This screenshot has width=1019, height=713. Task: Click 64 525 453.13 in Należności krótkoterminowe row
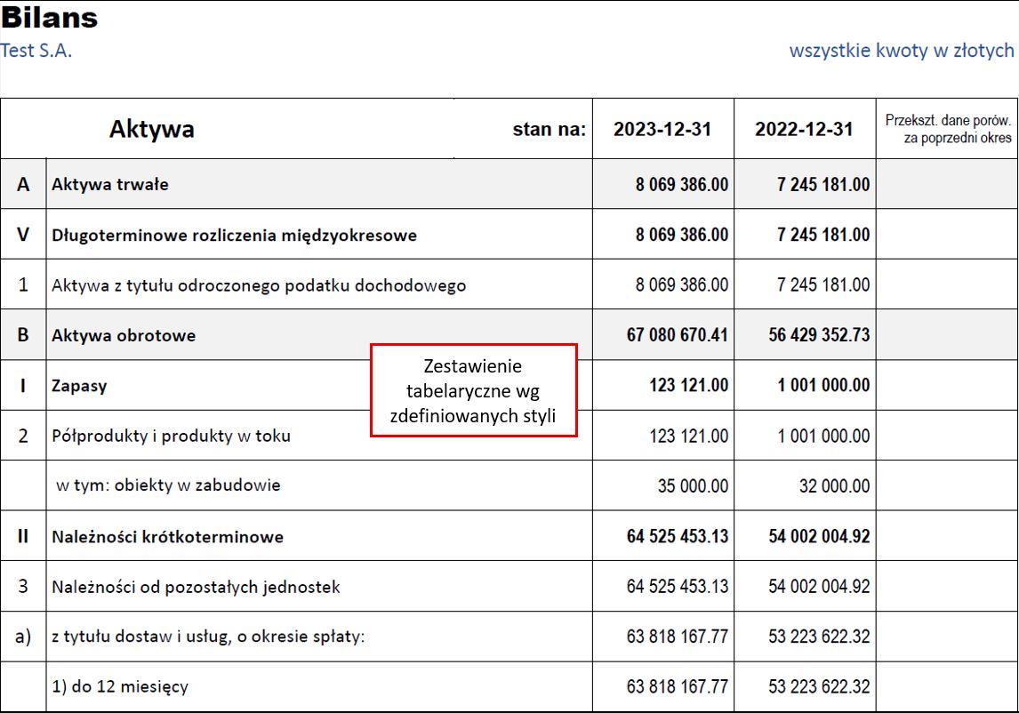(x=678, y=536)
